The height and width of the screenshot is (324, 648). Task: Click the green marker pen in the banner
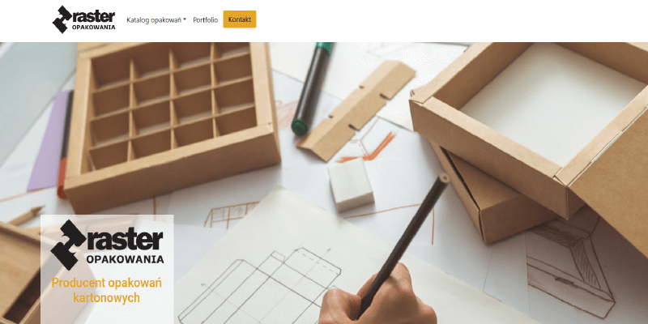coord(311,88)
